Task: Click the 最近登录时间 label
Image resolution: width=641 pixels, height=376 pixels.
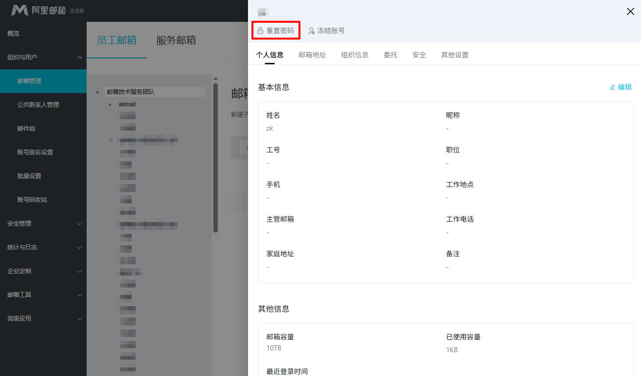Action: 287,372
